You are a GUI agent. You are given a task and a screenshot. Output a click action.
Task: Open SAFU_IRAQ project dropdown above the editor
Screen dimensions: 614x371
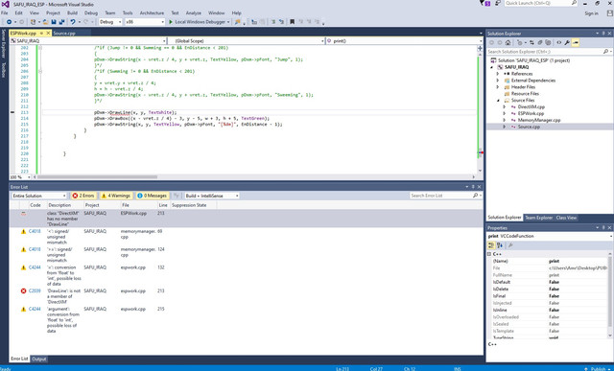[x=88, y=40]
